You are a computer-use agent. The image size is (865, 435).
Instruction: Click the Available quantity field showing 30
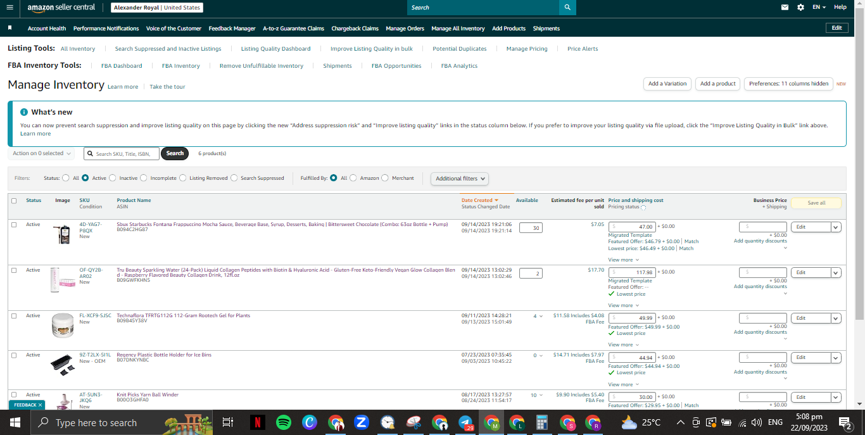[531, 228]
